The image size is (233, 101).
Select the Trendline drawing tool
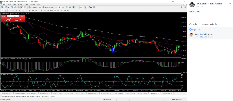click(x=16, y=11)
